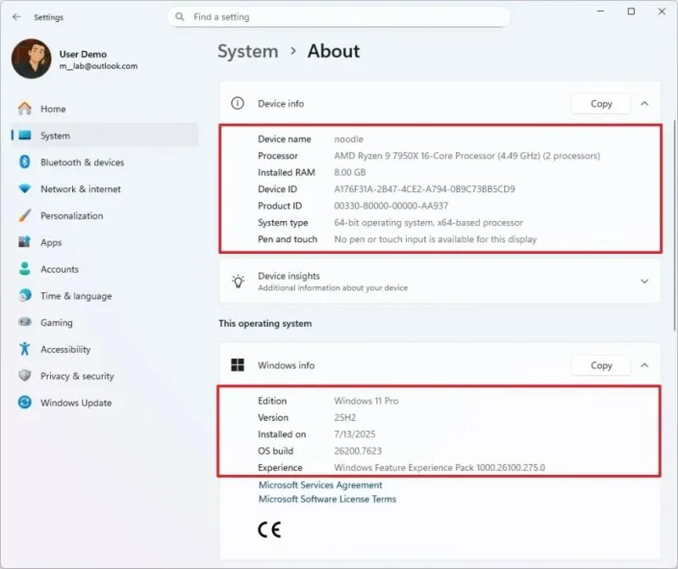
Task: Copy the Windows info details
Action: 601,366
